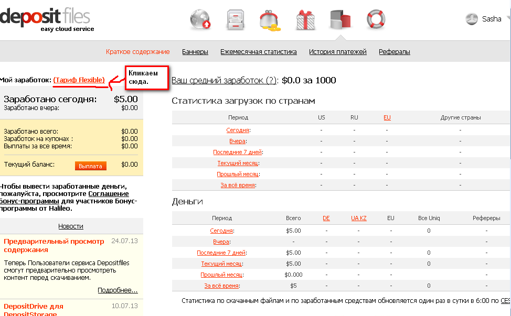The width and height of the screenshot is (511, 316).
Task: Go to home via the depositfiles logo
Action: (x=47, y=19)
